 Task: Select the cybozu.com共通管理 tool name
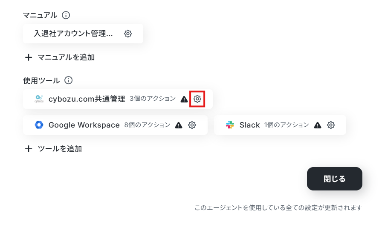[x=87, y=99]
